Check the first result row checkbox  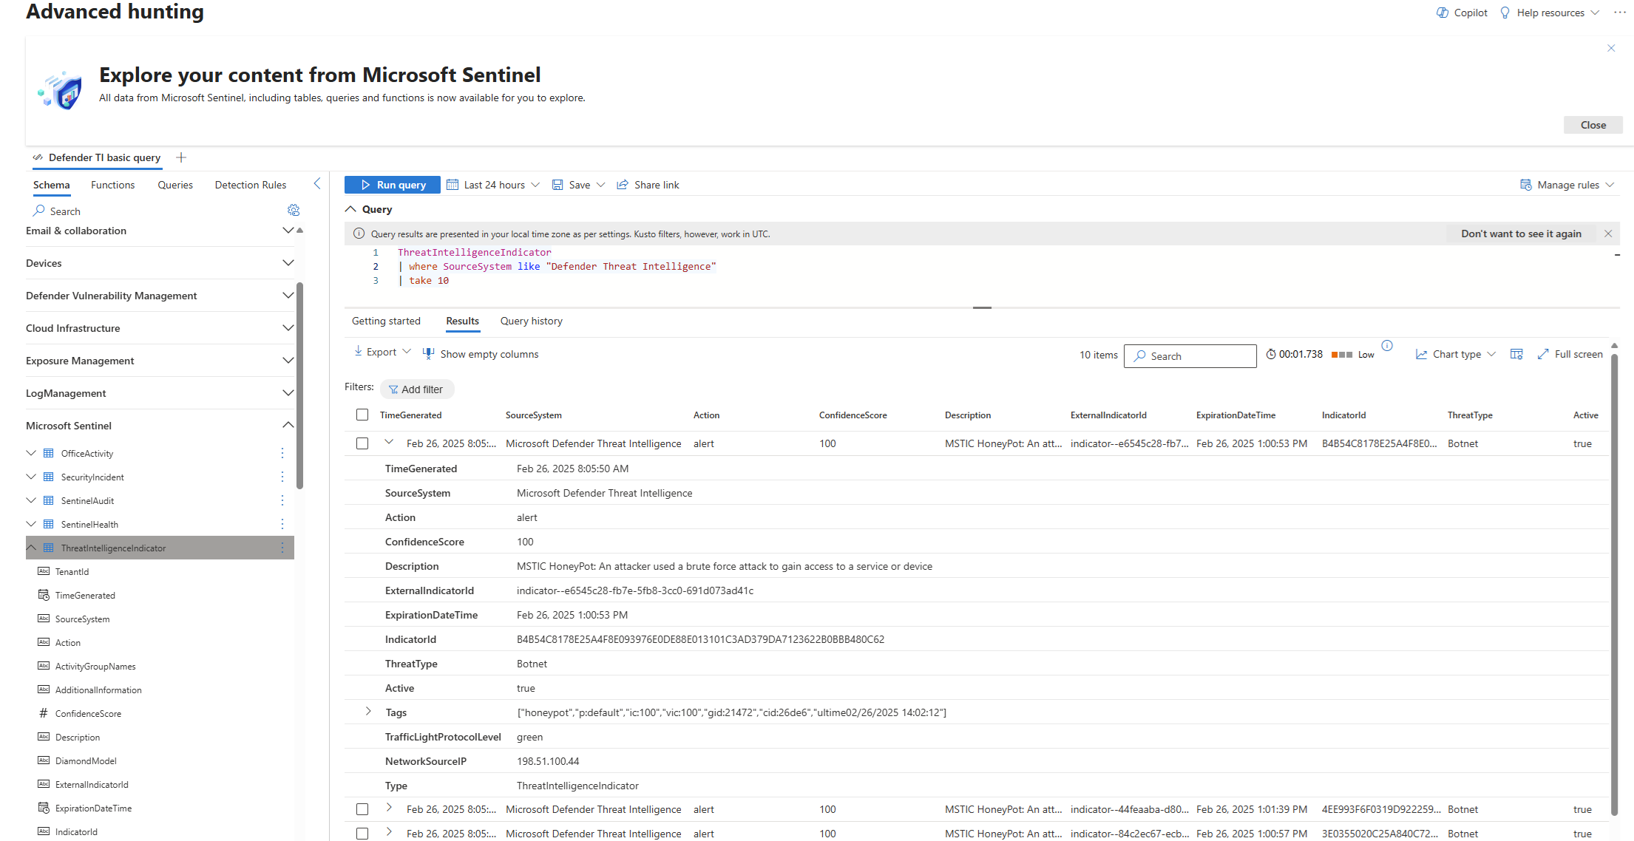coord(362,443)
